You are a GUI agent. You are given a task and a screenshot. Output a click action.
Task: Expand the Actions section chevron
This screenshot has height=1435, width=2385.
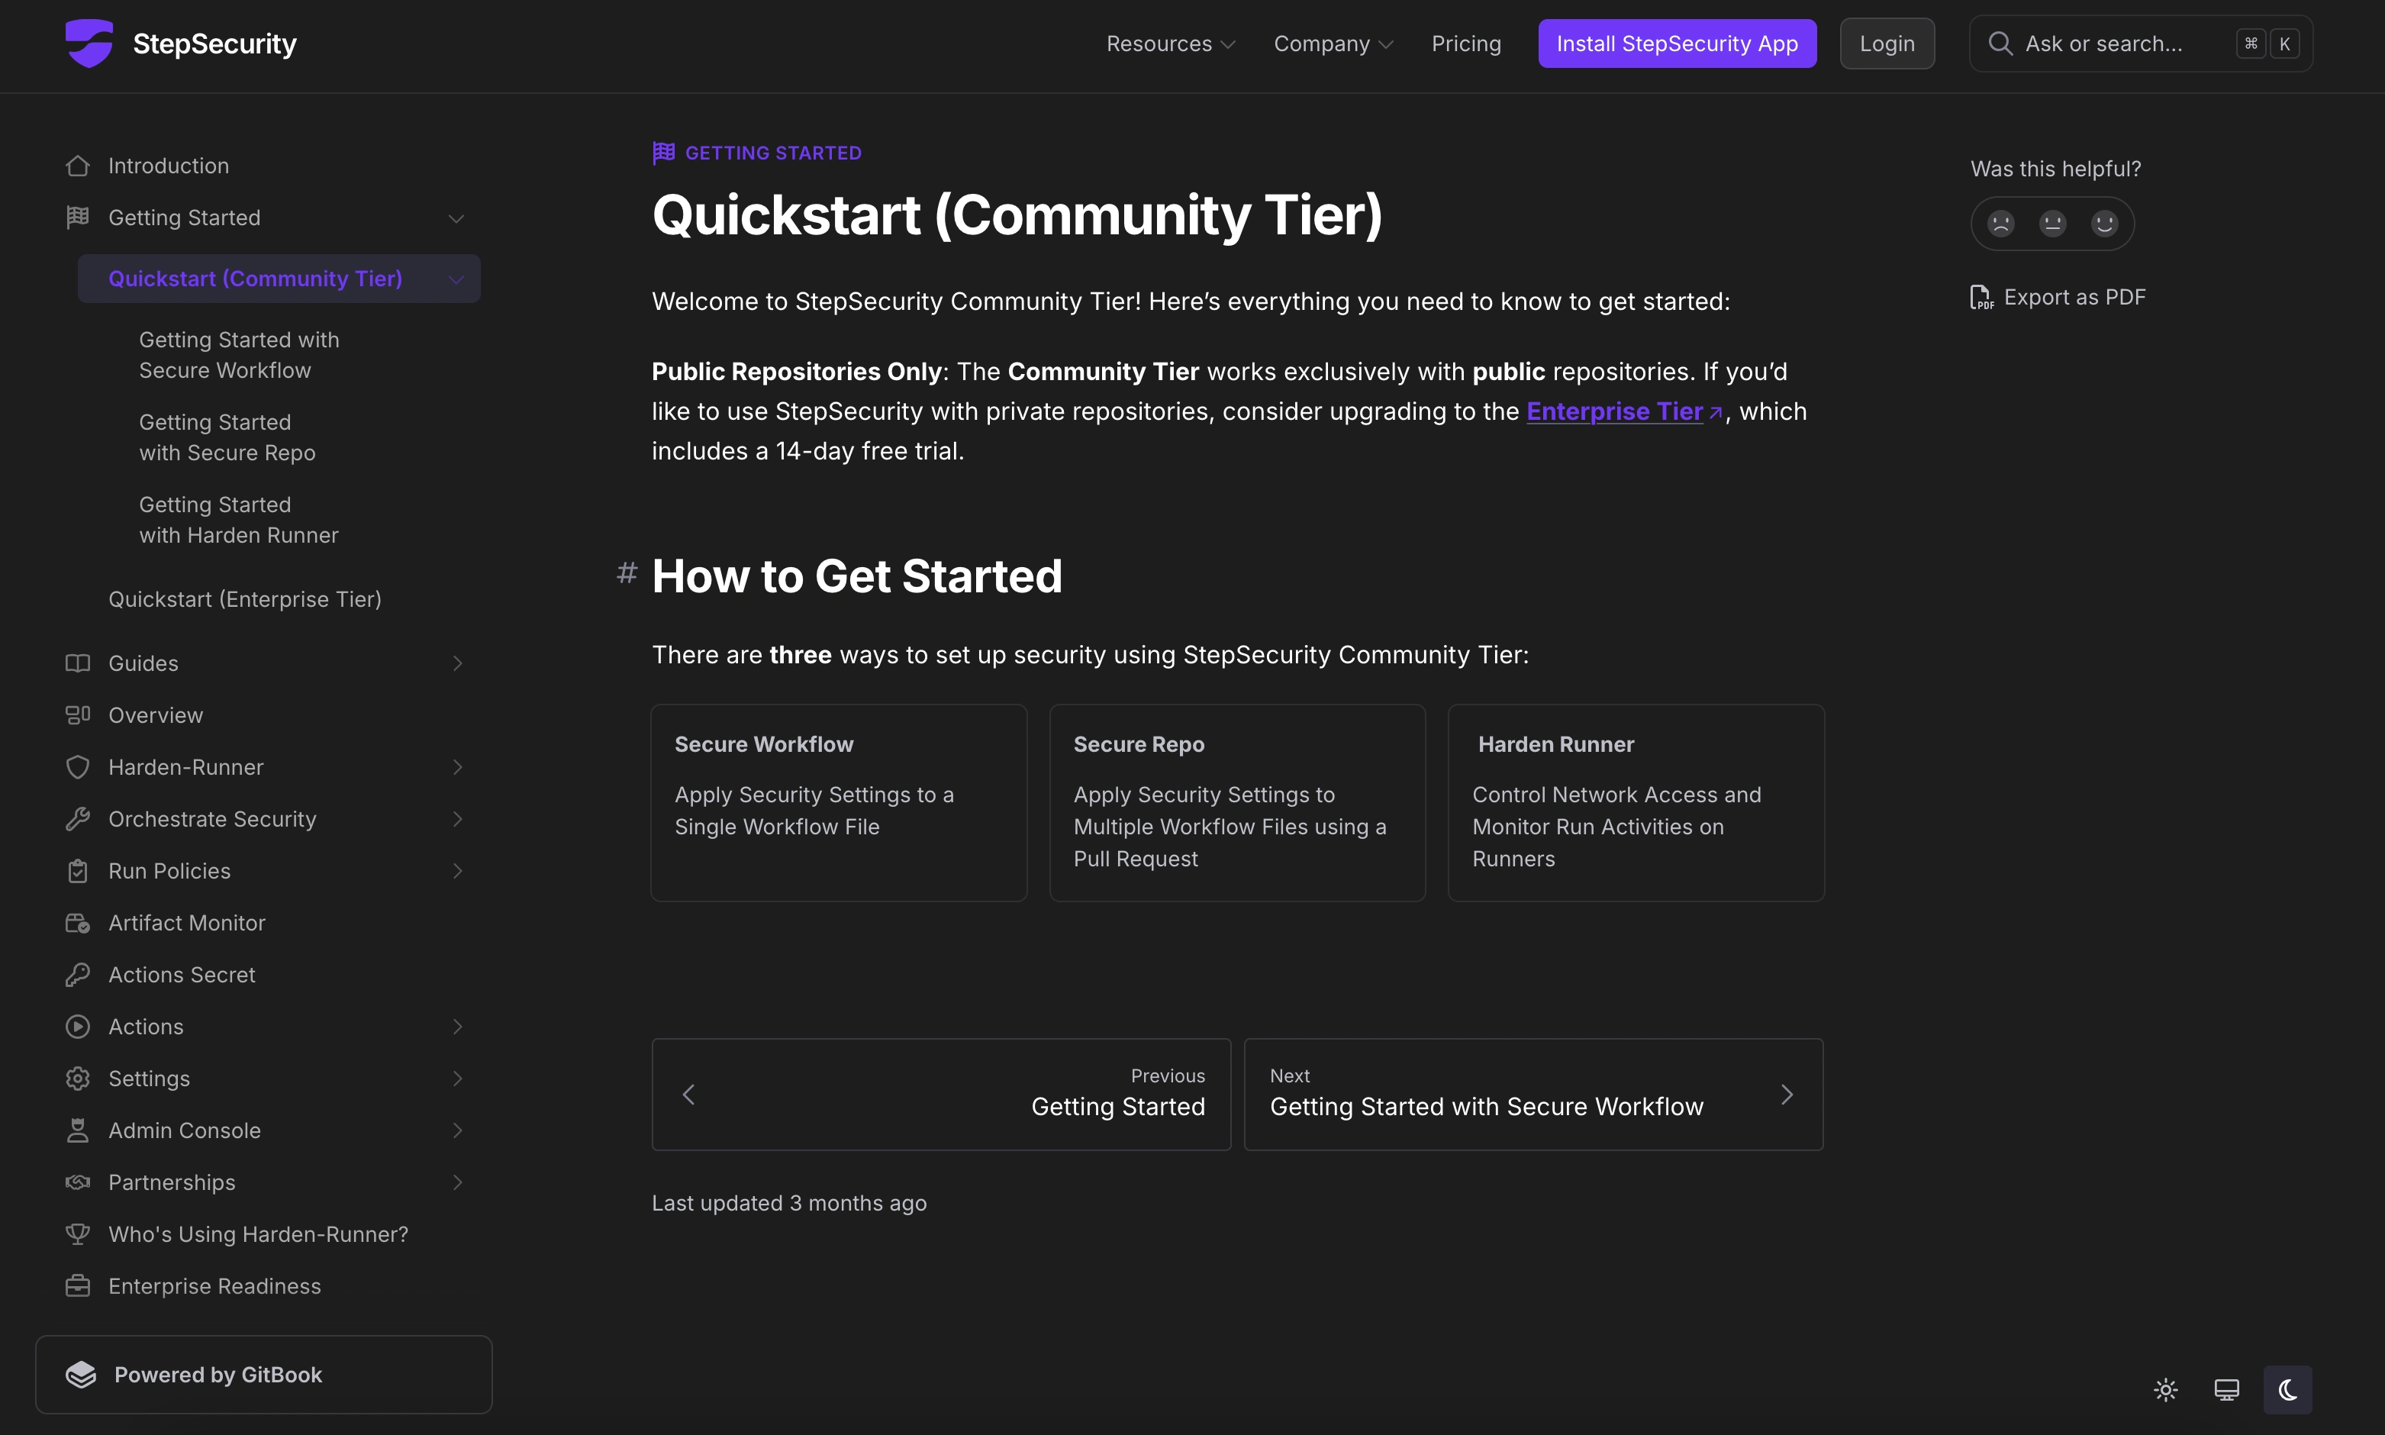(457, 1027)
